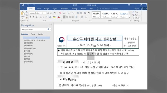Apply yellow text highlight color
The image size is (167, 93).
coord(55,17)
